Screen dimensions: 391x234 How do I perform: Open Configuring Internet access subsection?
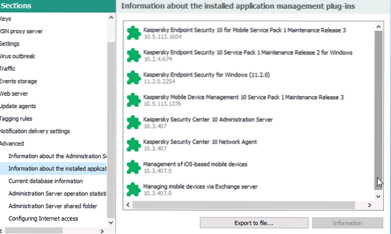[x=43, y=218]
